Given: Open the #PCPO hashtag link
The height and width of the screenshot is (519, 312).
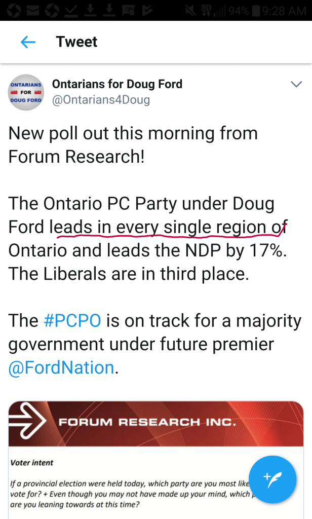Looking at the screenshot, I should coord(72,321).
